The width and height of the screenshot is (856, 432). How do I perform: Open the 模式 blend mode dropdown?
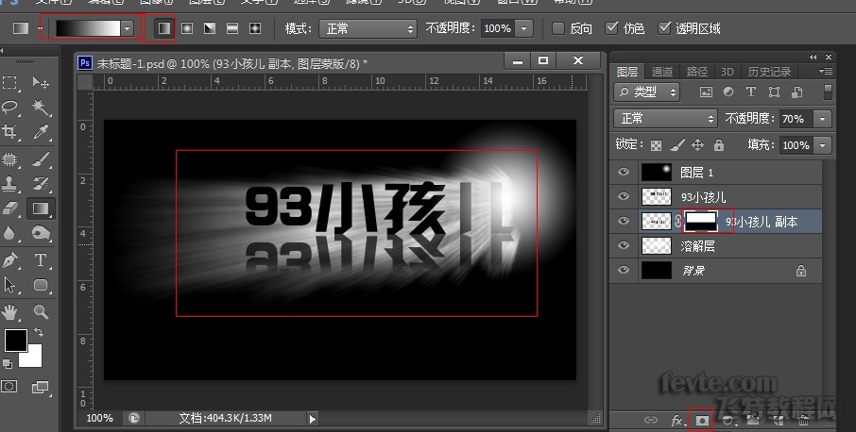pos(368,29)
